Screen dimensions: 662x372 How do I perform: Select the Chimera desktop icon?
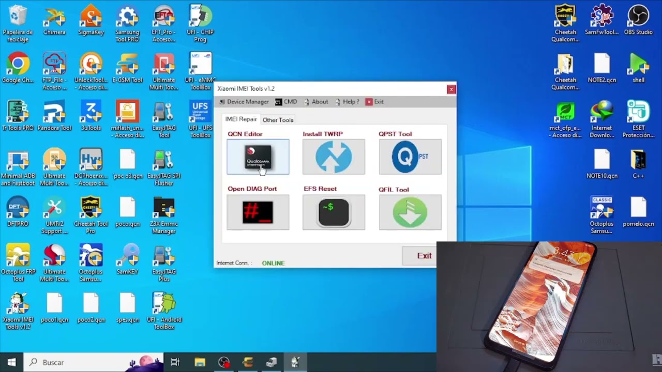pos(54,21)
